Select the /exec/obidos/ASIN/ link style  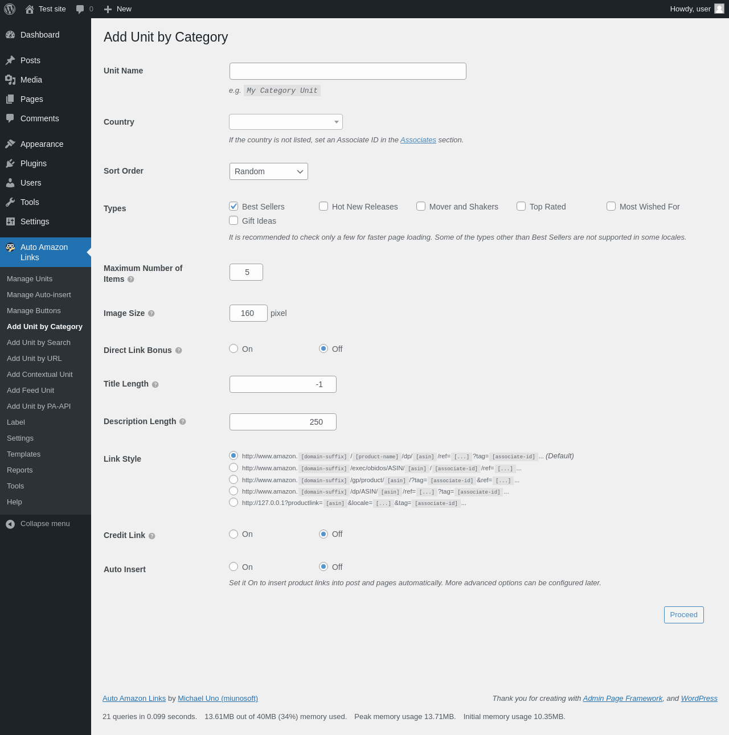tap(234, 467)
